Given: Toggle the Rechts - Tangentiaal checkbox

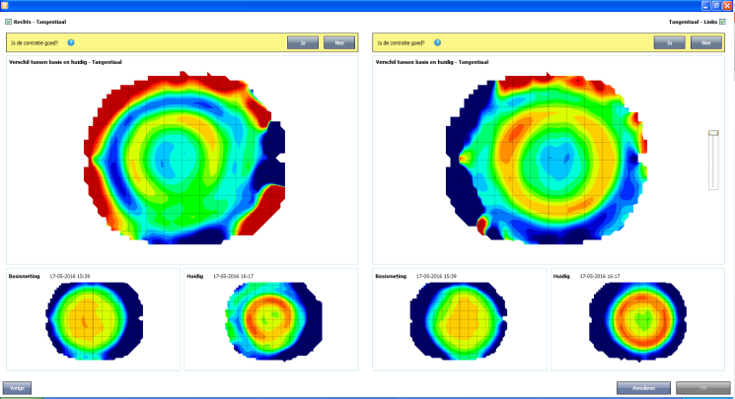Looking at the screenshot, I should pos(9,22).
